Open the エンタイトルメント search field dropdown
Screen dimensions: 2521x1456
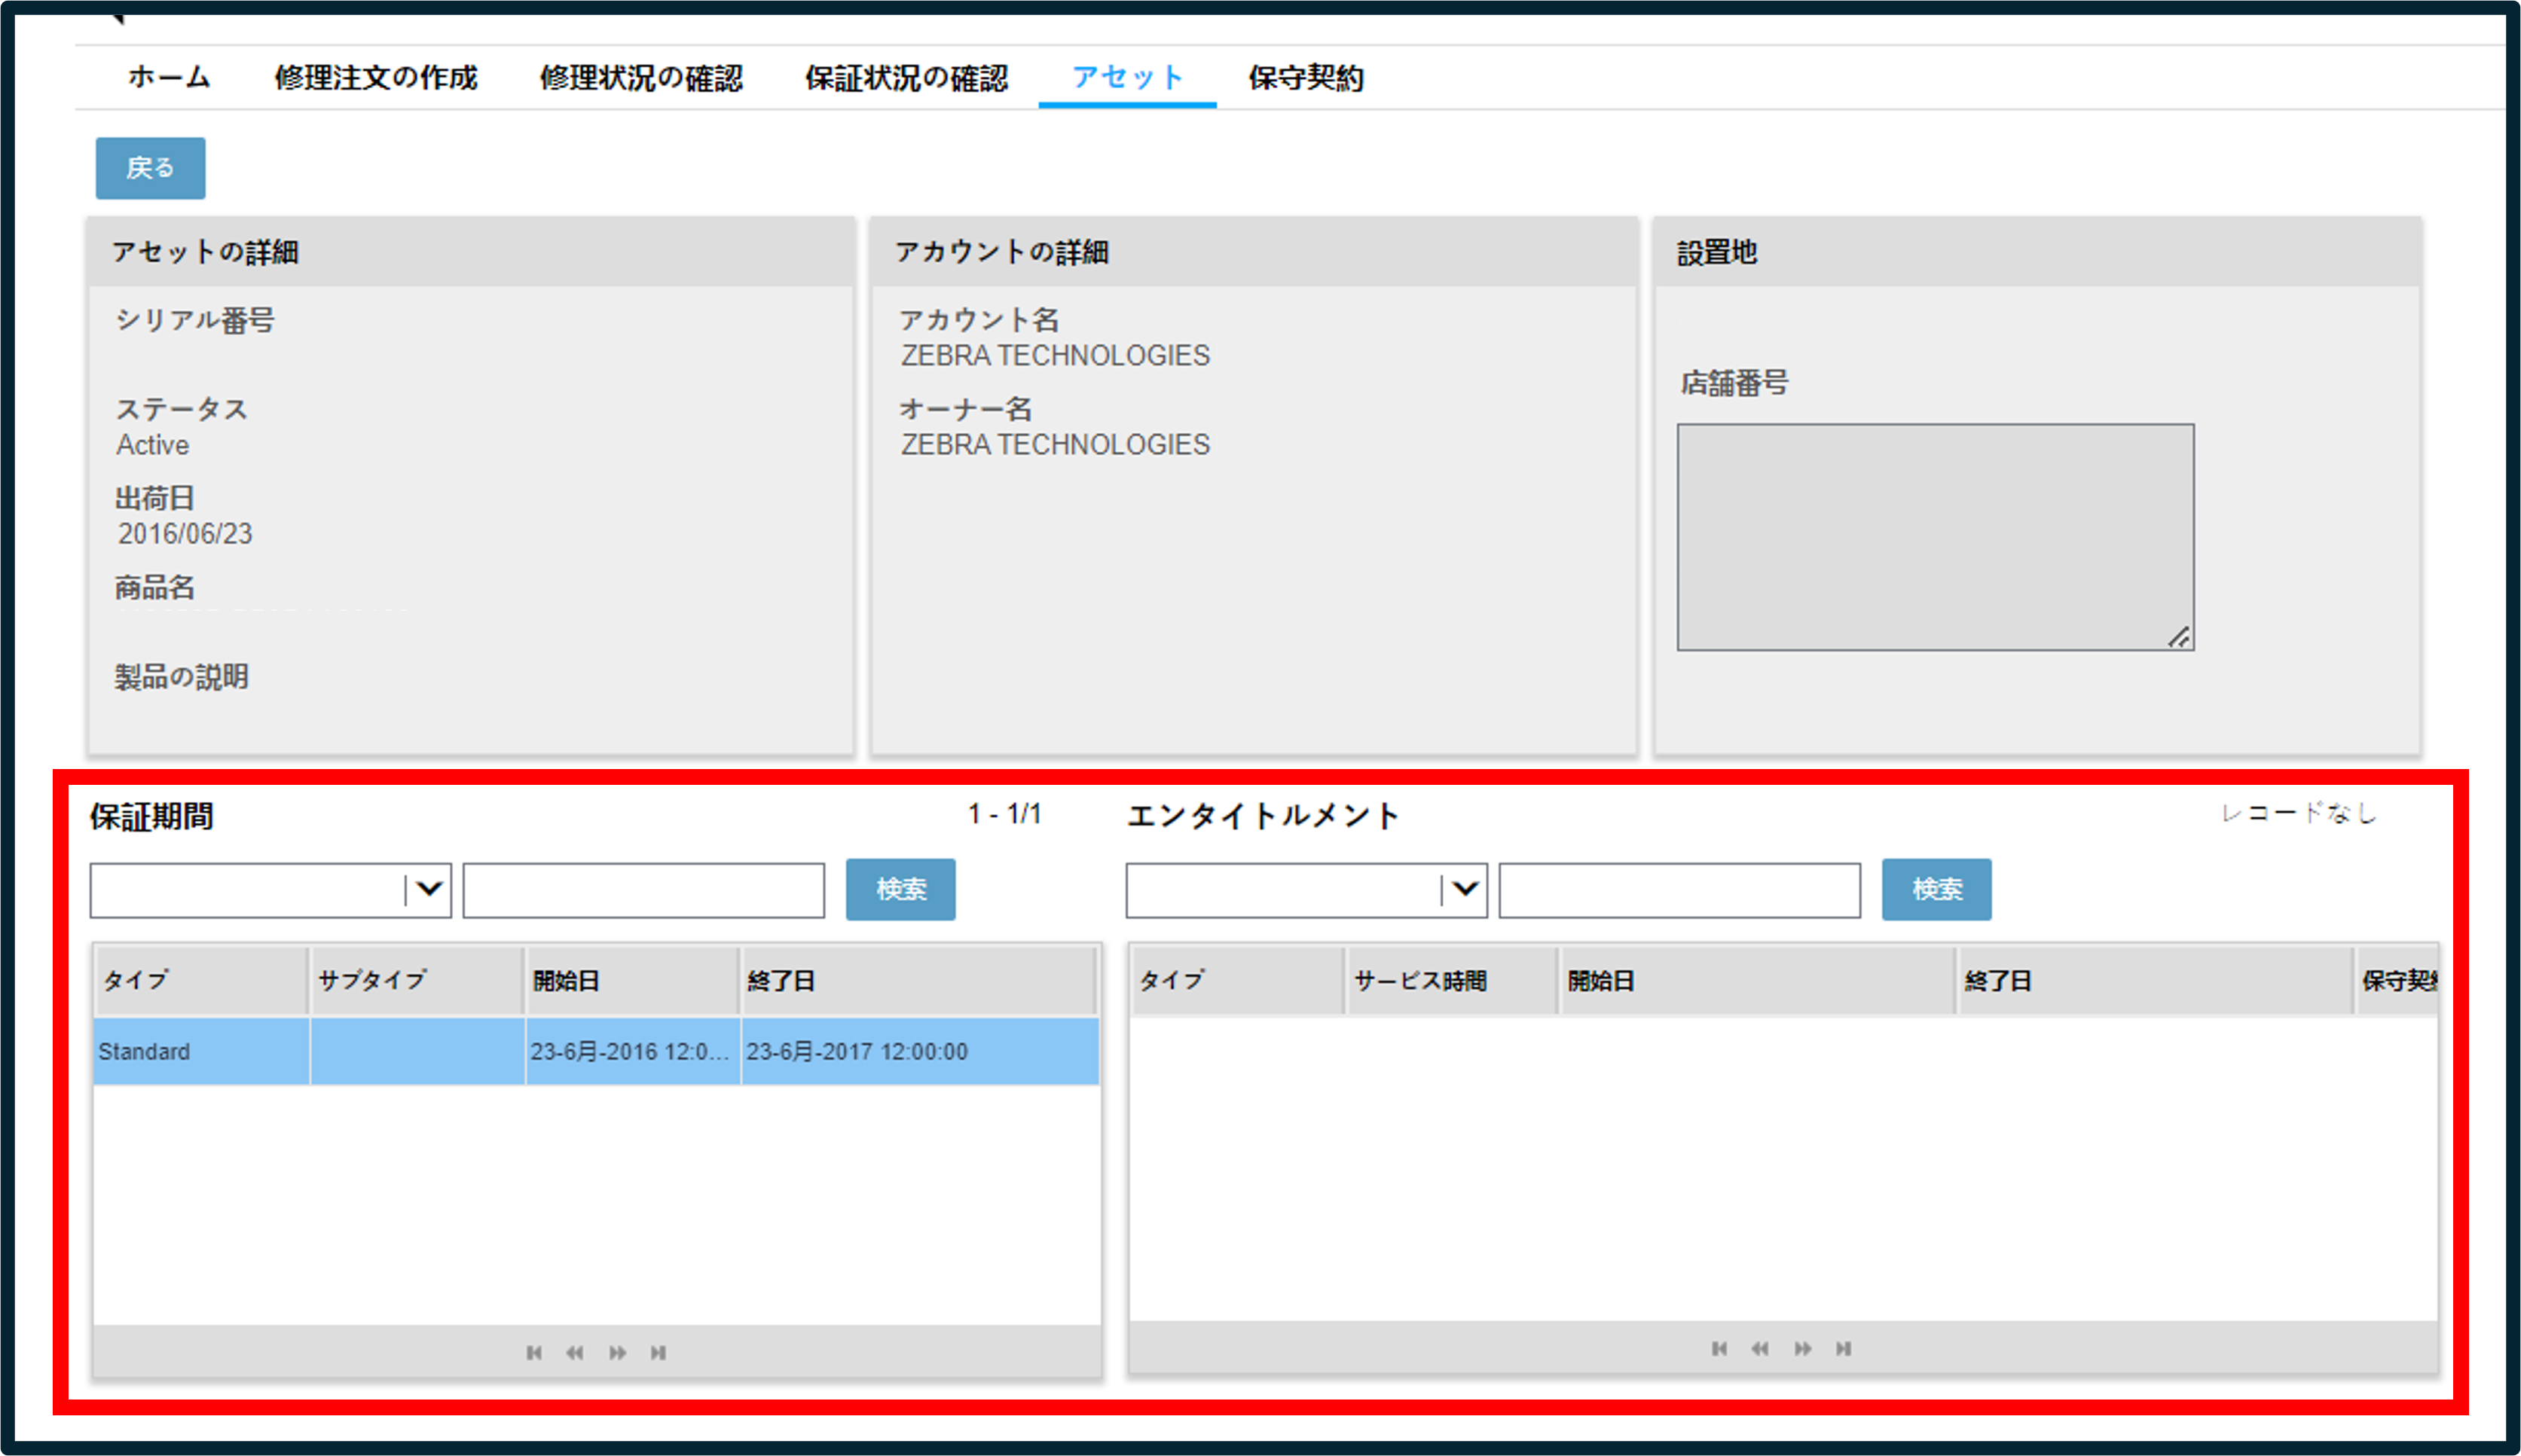[1306, 889]
